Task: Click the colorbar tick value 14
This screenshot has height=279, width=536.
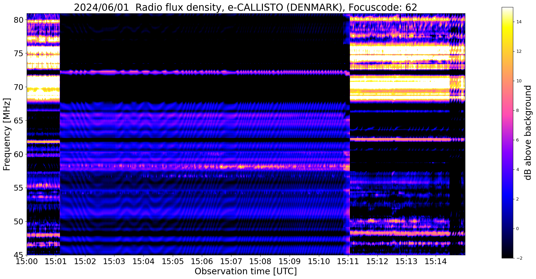Action: [x=518, y=22]
